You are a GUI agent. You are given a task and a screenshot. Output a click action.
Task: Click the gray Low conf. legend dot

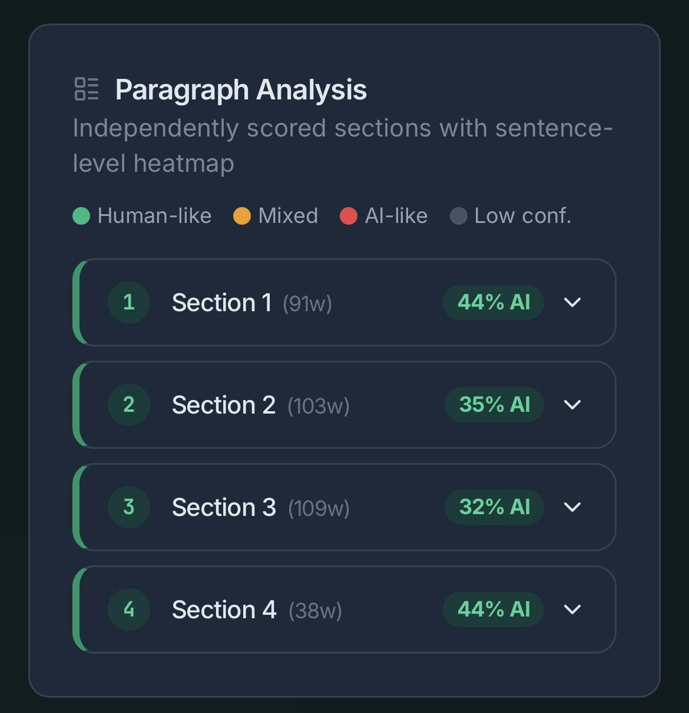[x=458, y=216]
